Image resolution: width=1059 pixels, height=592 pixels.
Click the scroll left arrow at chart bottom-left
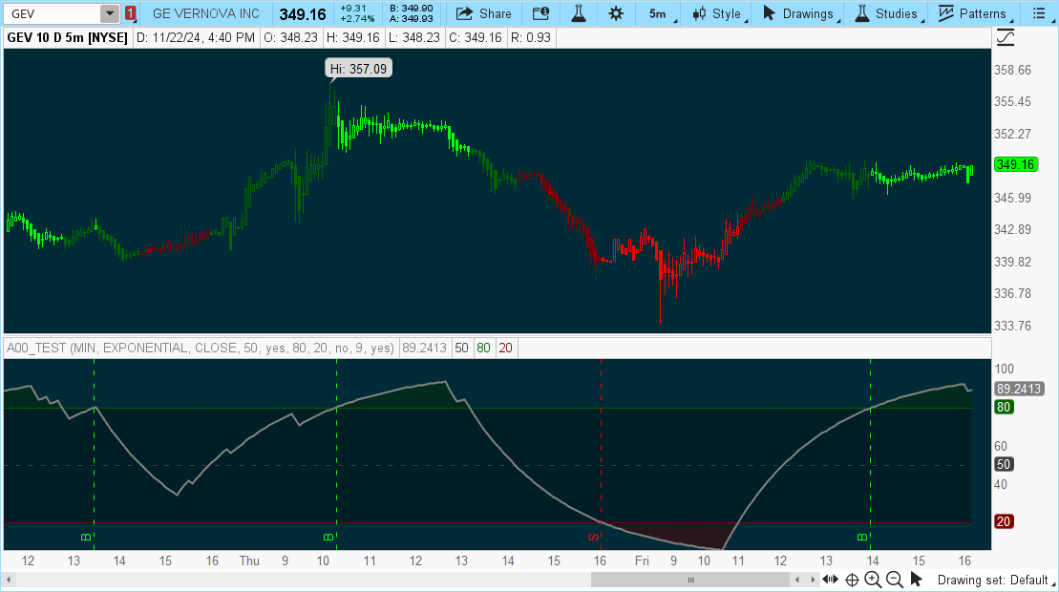point(9,580)
